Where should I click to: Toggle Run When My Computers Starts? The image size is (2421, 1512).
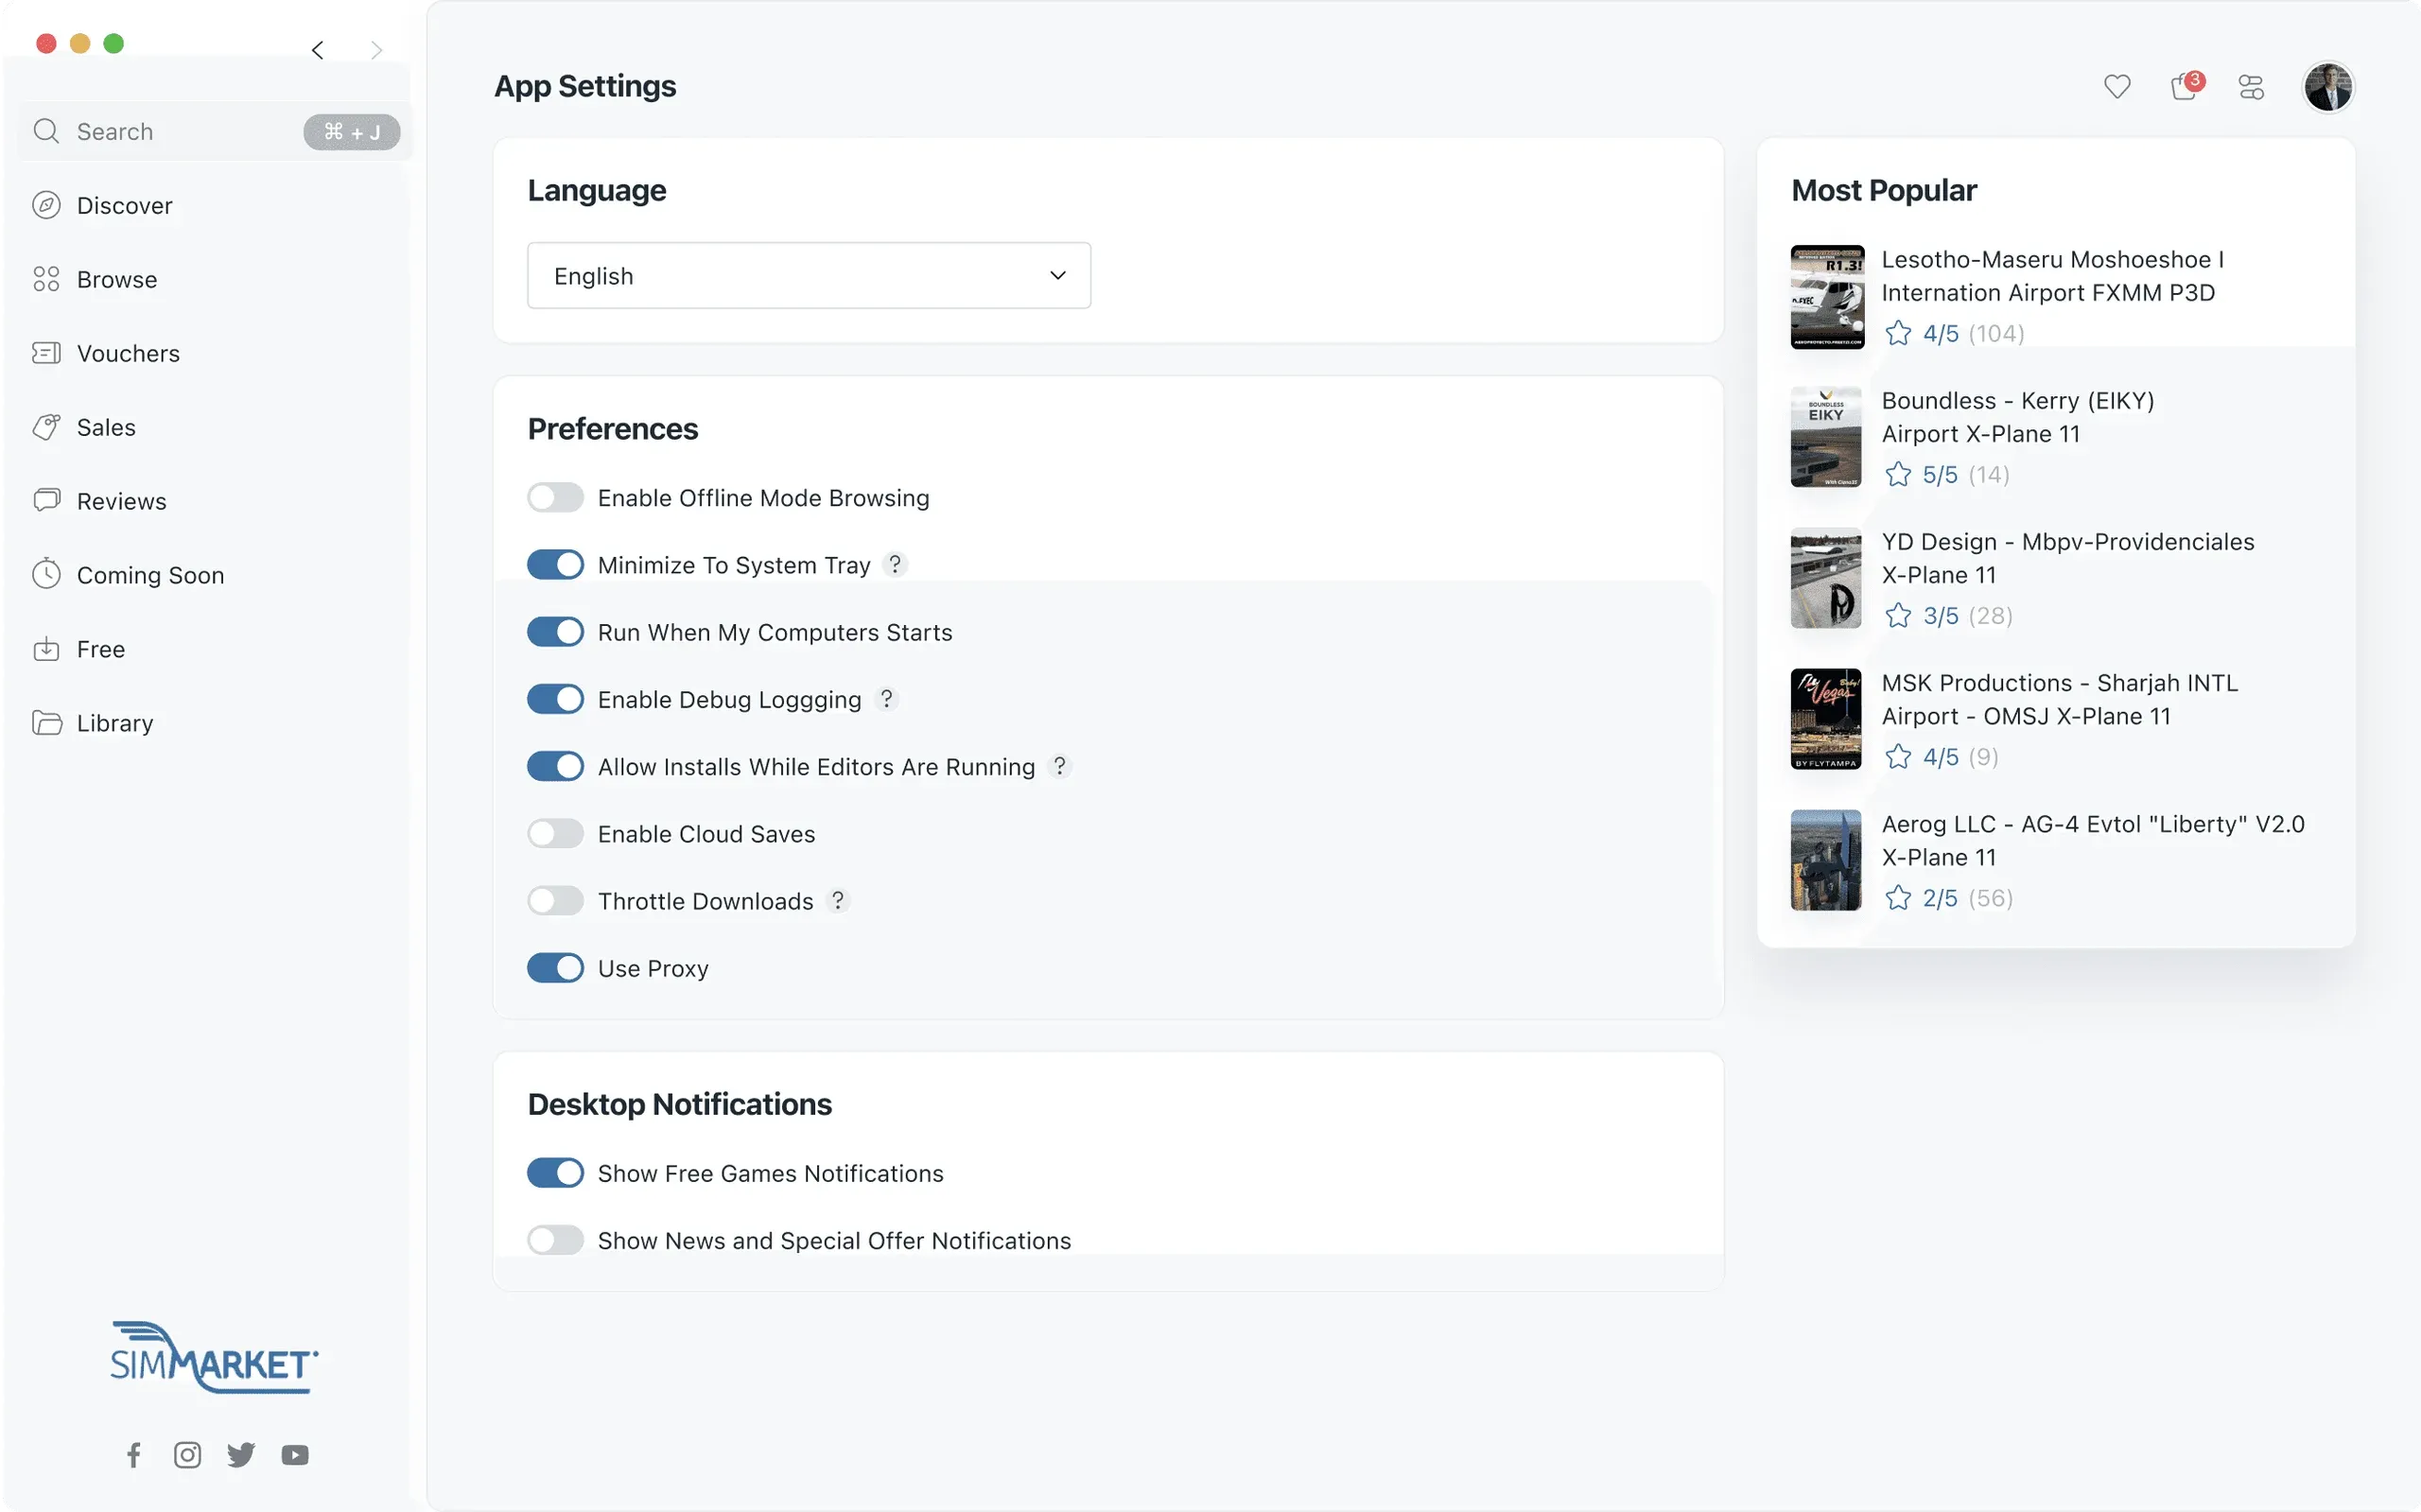click(555, 632)
